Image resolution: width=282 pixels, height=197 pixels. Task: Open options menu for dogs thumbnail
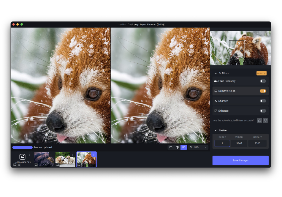(72, 154)
